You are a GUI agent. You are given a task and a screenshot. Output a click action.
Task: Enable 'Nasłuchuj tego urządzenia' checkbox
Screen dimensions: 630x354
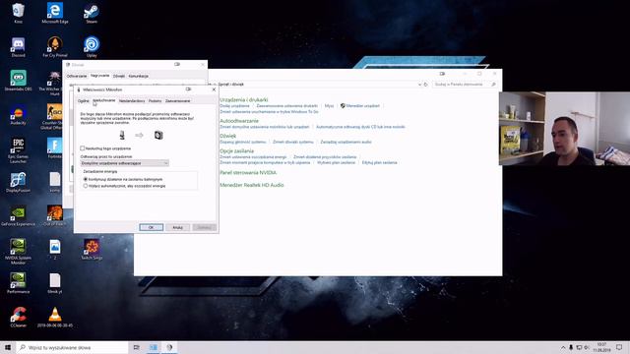click(83, 148)
